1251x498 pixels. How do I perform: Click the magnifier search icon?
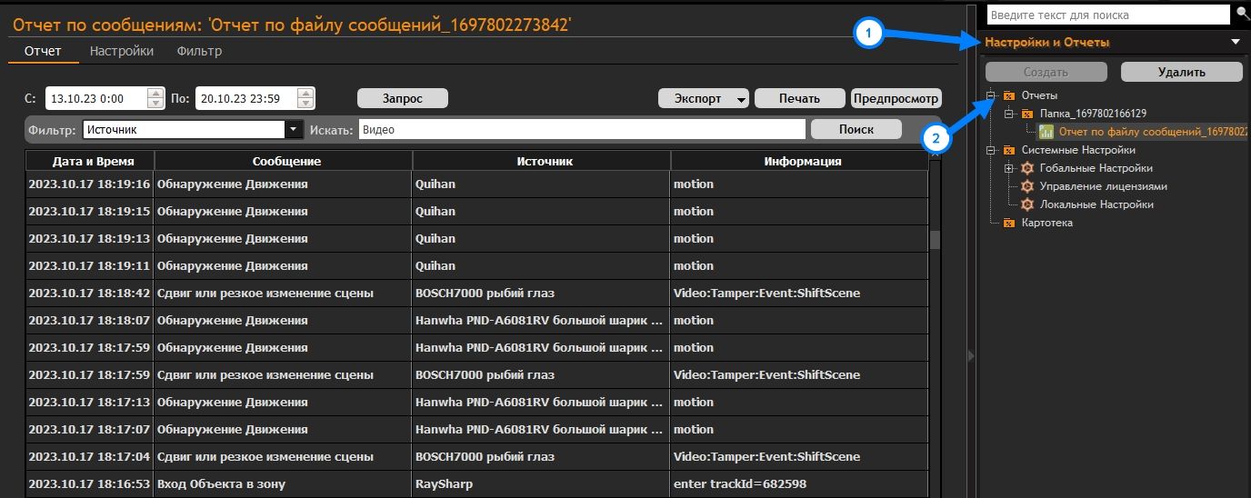(x=1241, y=15)
